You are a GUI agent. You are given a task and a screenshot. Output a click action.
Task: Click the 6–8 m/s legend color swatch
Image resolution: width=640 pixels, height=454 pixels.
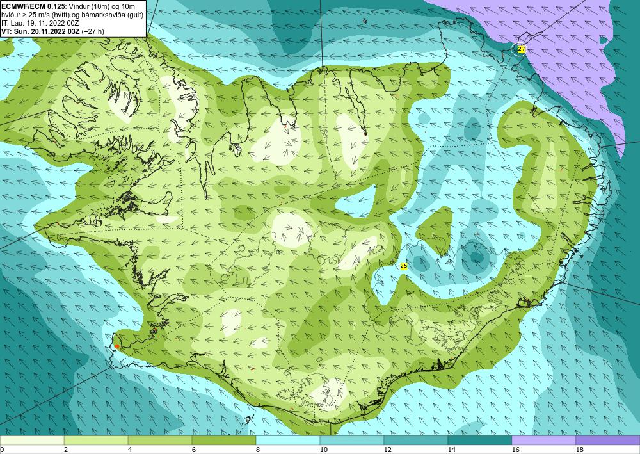point(223,441)
